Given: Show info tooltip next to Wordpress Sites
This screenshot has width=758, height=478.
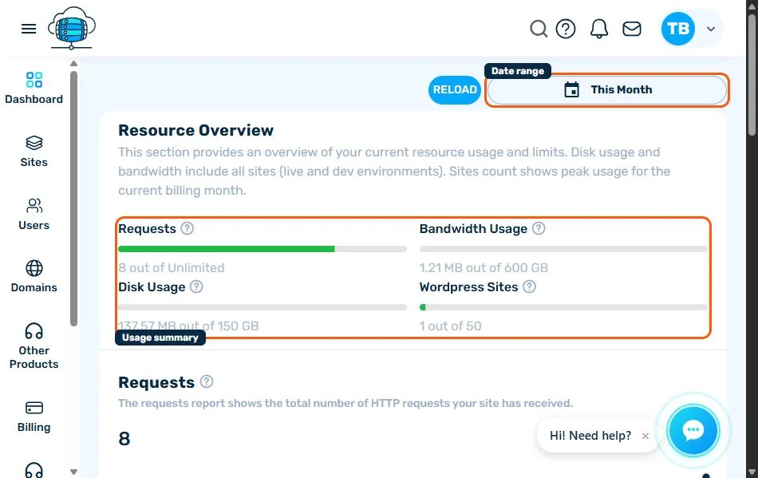Looking at the screenshot, I should (x=529, y=286).
